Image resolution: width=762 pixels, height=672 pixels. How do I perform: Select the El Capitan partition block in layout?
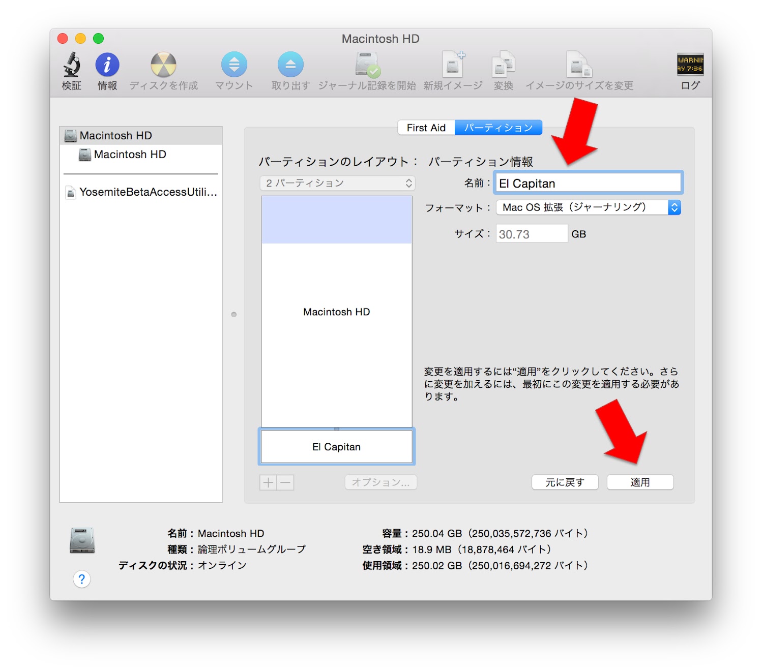coord(337,447)
